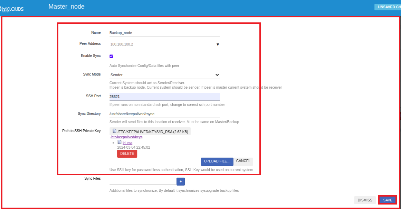Click the DISMISS button
401x209 pixels.
click(365, 200)
